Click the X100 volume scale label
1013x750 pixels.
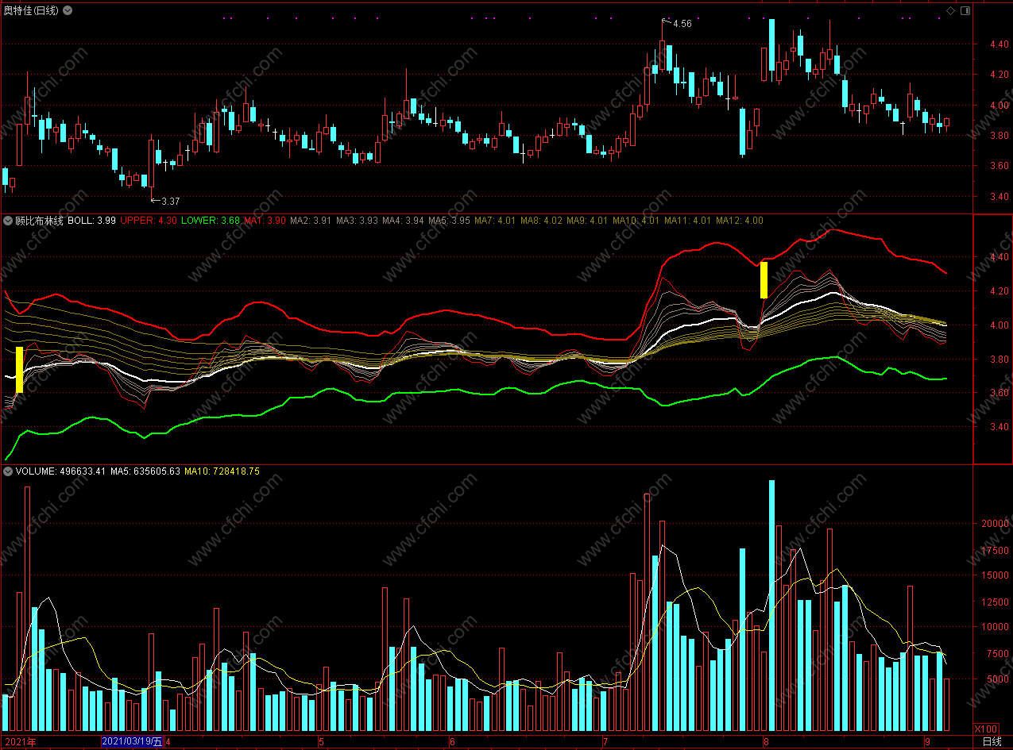tap(986, 729)
